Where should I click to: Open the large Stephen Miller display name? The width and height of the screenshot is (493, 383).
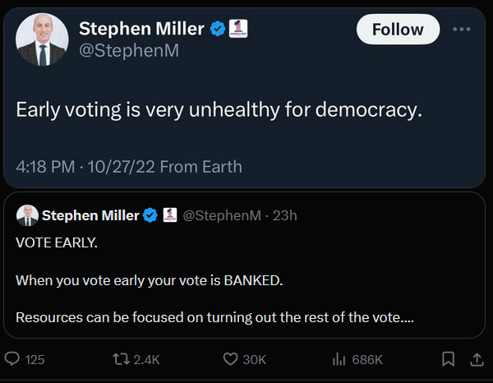[141, 29]
